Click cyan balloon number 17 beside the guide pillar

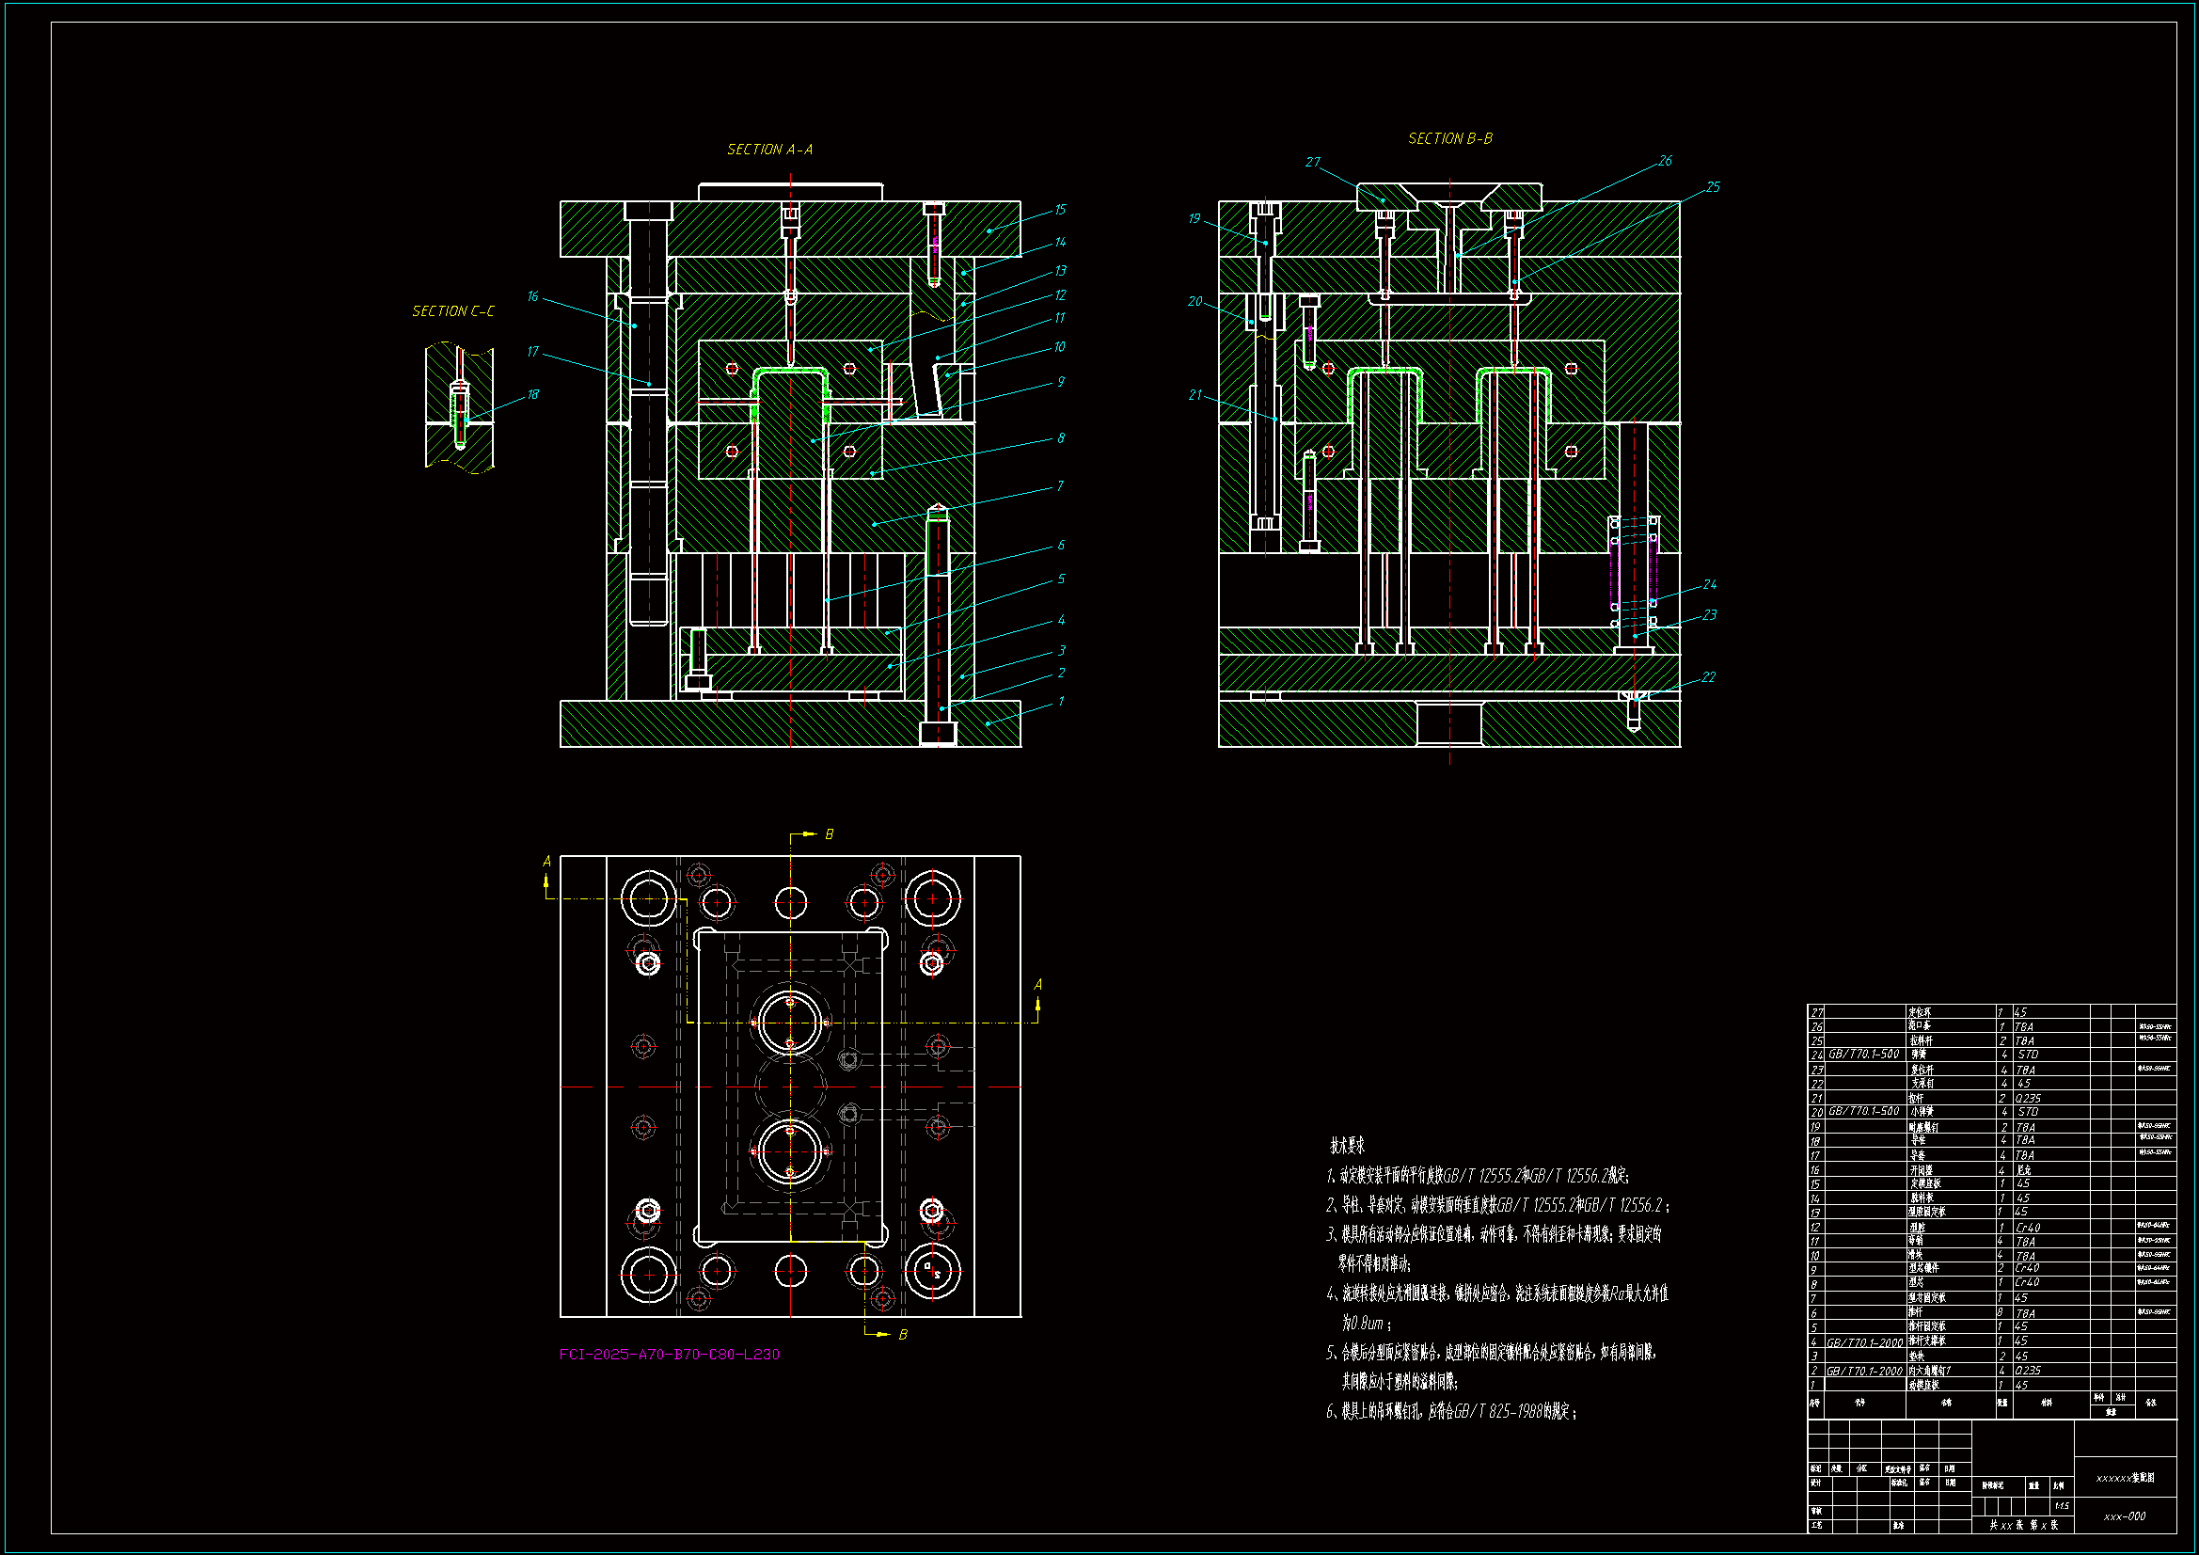(532, 352)
